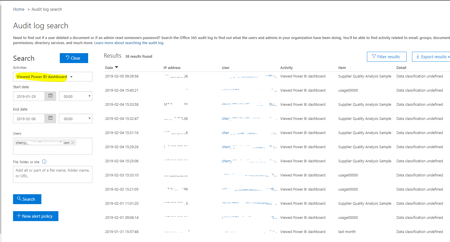450x242 pixels.
Task: Click the Start date field 2019-01-29
Action: 29,96
